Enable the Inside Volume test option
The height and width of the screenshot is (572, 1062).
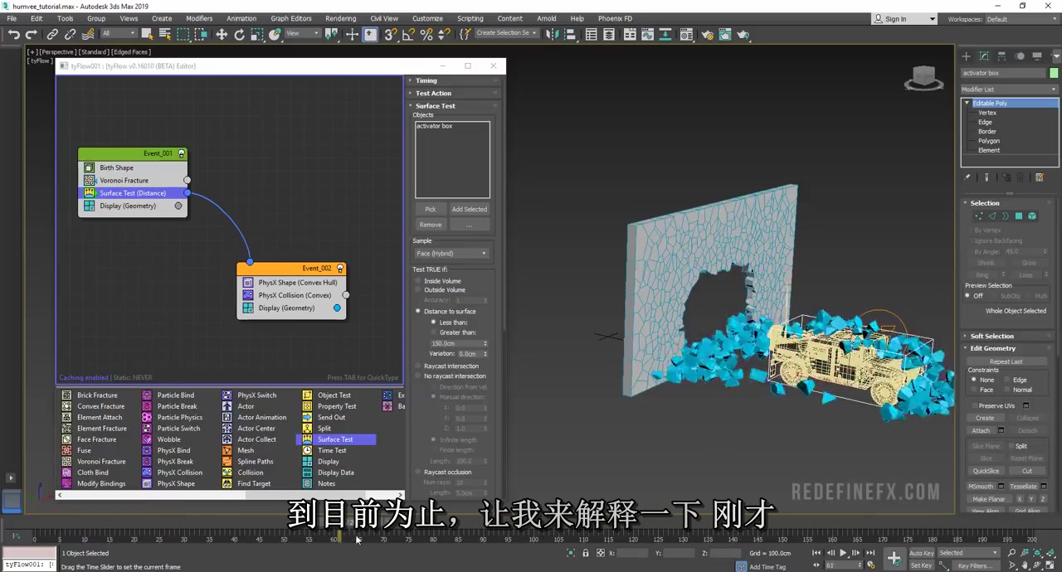(x=417, y=280)
